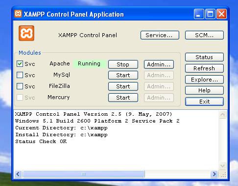This screenshot has width=238, height=186.
Task: Click the Exit button
Action: pyautogui.click(x=204, y=102)
